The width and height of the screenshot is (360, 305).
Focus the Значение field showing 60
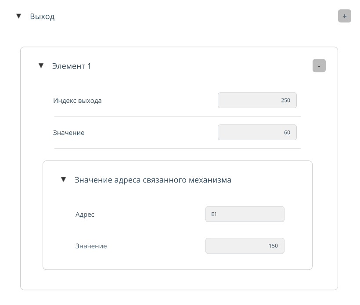(x=257, y=132)
